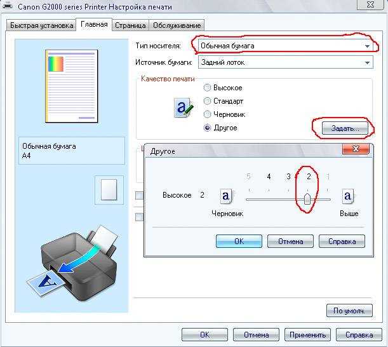This screenshot has width=388, height=347.
Task: Click the Качество печати group label
Action: (168, 79)
